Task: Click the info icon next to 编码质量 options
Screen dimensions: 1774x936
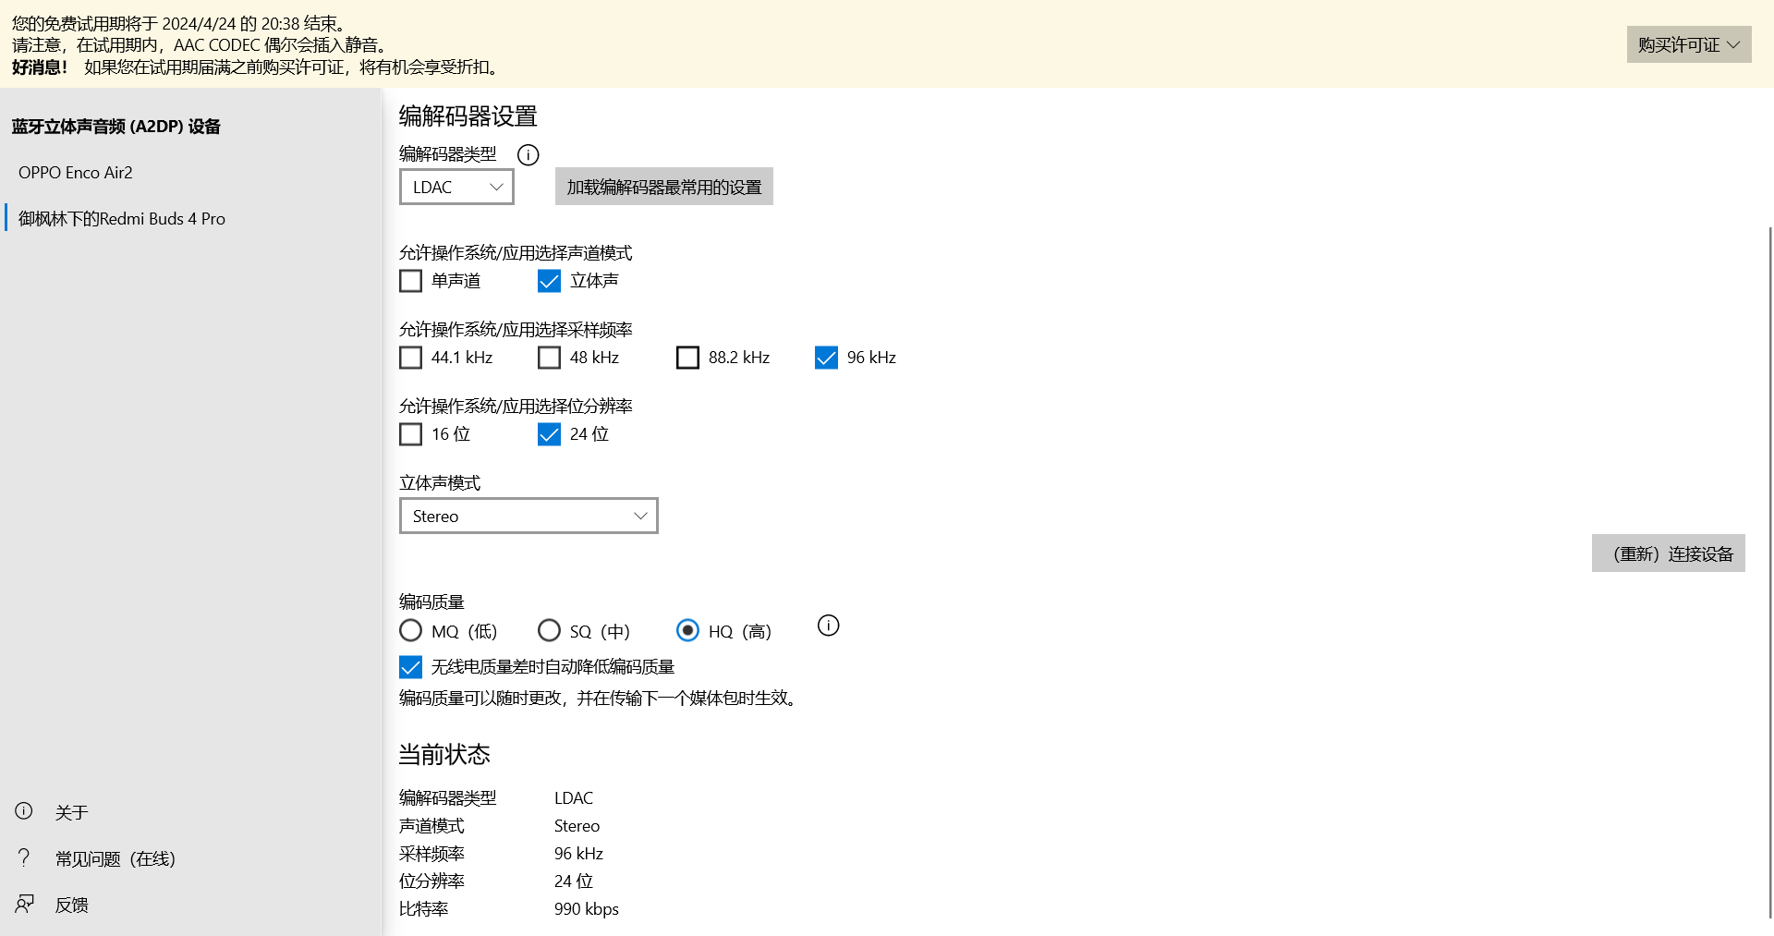Action: coord(828,626)
